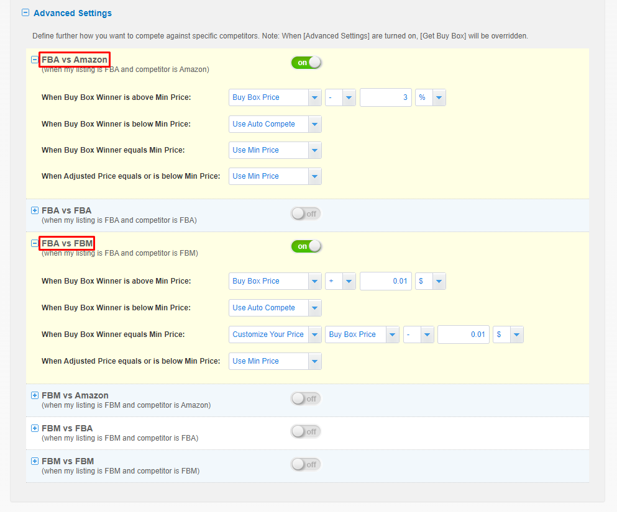617x512 pixels.
Task: Open $ unit dropdown in FBA vs FBM equals row
Action: tap(508, 335)
